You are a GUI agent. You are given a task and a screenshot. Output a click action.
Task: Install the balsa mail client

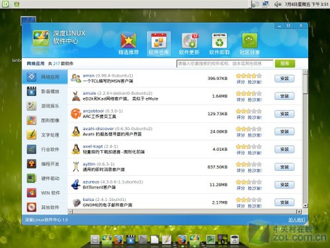tap(284, 202)
